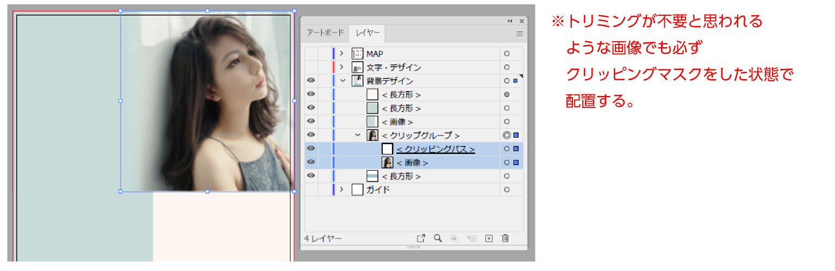This screenshot has height=271, width=835.
Task: Hide the 背景デザイン layer via its eye
Action: (311, 80)
